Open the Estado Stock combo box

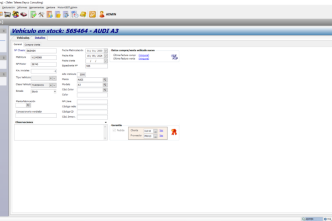pos(44,92)
